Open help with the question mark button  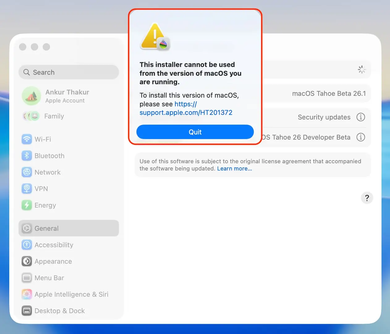(x=367, y=198)
